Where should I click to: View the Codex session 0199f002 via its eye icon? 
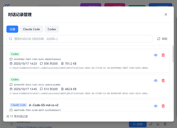click(x=156, y=55)
